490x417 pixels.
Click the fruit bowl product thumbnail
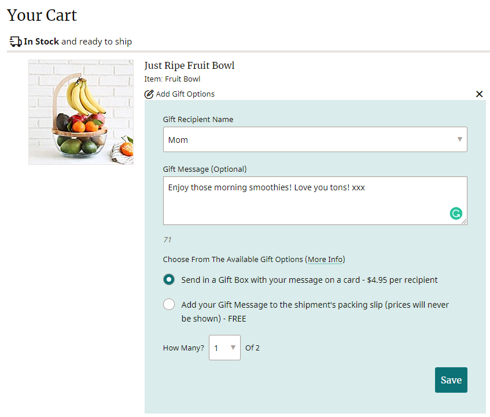click(x=81, y=112)
